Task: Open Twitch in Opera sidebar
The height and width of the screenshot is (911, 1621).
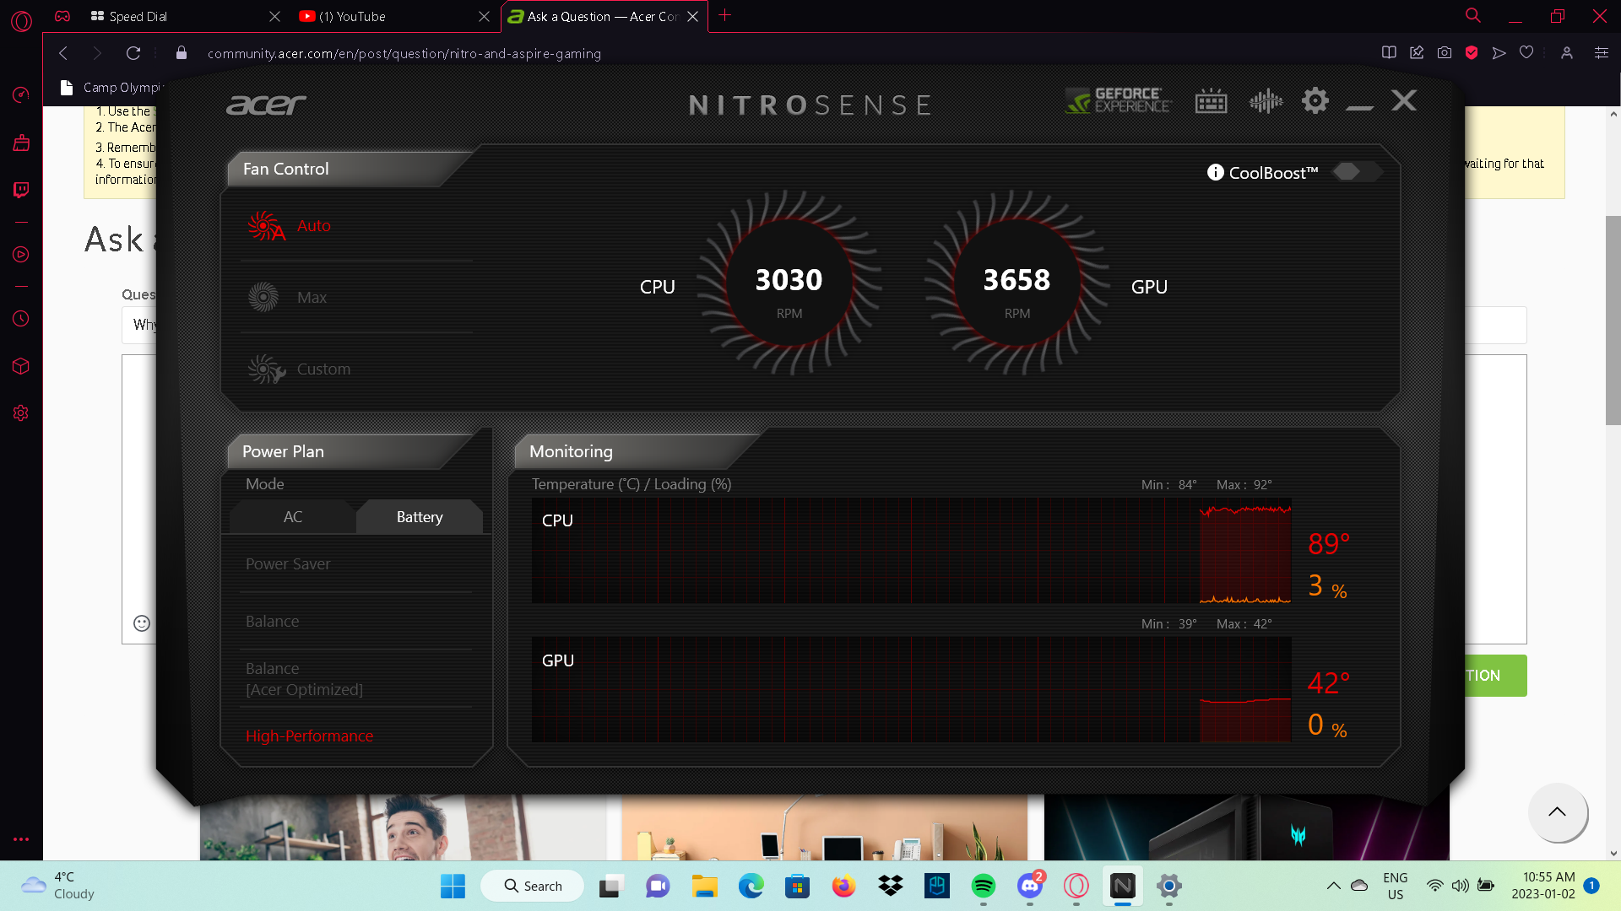Action: [21, 190]
